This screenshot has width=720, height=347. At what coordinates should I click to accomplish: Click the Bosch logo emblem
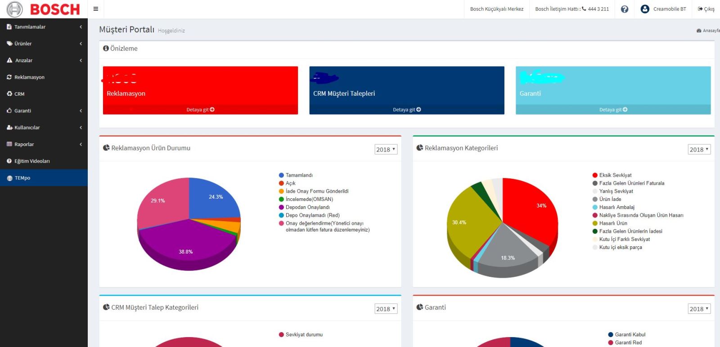tap(14, 9)
